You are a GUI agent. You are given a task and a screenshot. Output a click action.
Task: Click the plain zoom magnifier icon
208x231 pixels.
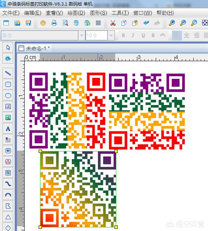pos(194,23)
